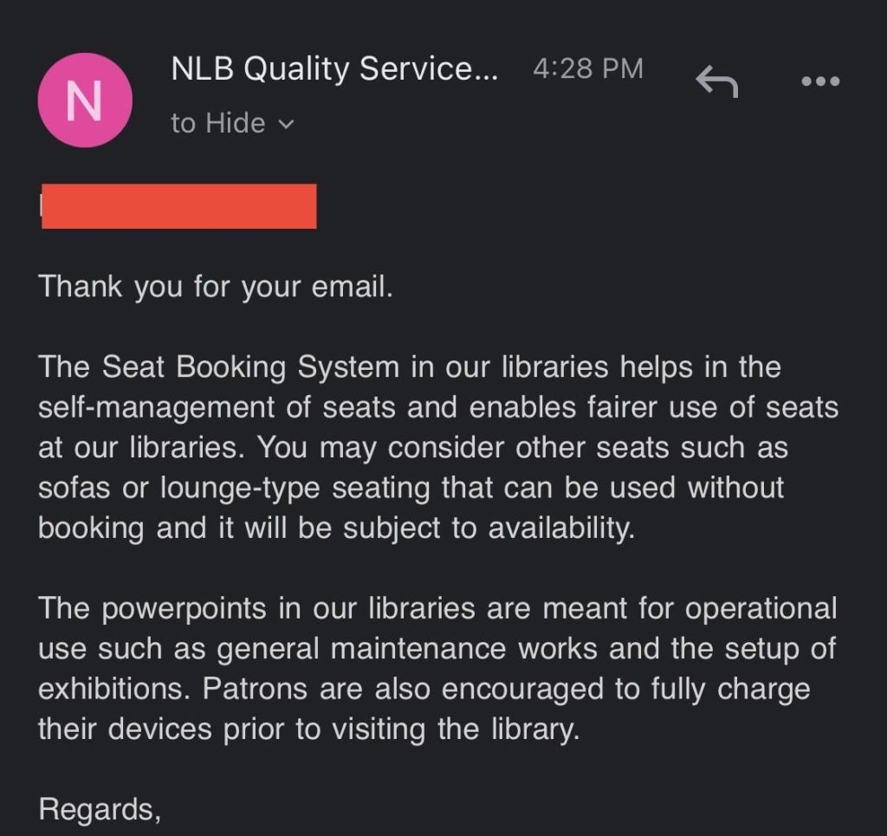887x836 pixels.
Task: Expand recipient details chevron beside Hide
Action: tap(287, 124)
